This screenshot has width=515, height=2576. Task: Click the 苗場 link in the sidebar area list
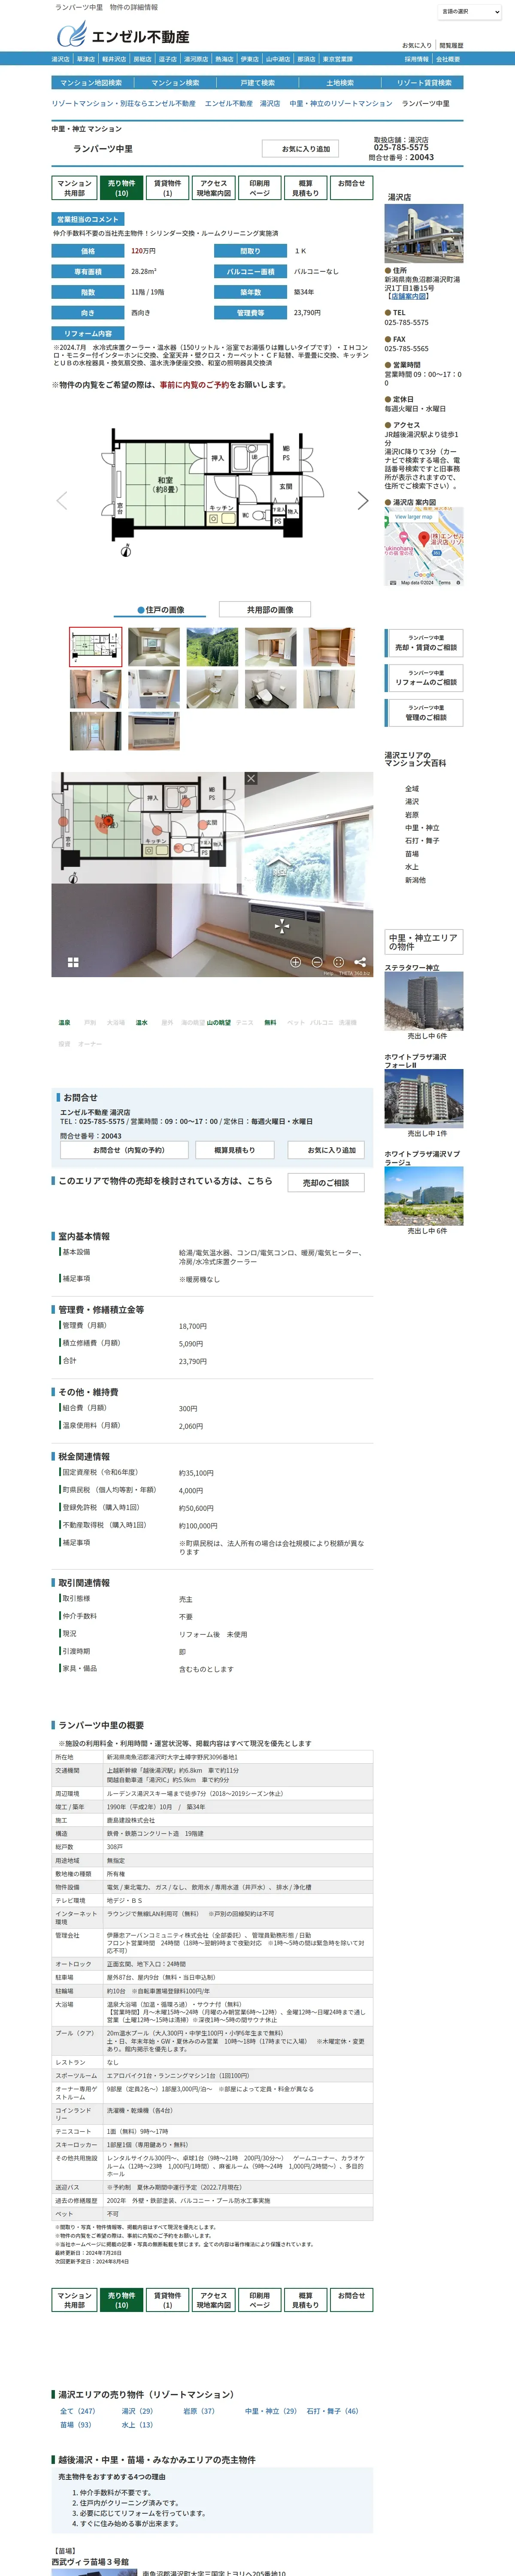(412, 854)
